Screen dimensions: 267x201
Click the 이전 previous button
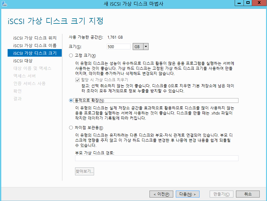click(162, 194)
